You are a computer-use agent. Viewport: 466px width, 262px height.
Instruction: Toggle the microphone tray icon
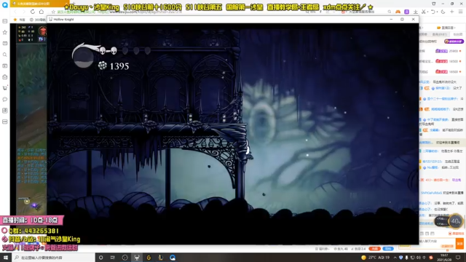[x=406, y=258]
